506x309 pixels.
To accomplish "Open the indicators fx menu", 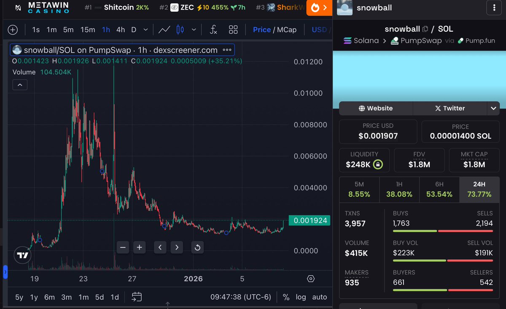I will coord(213,30).
